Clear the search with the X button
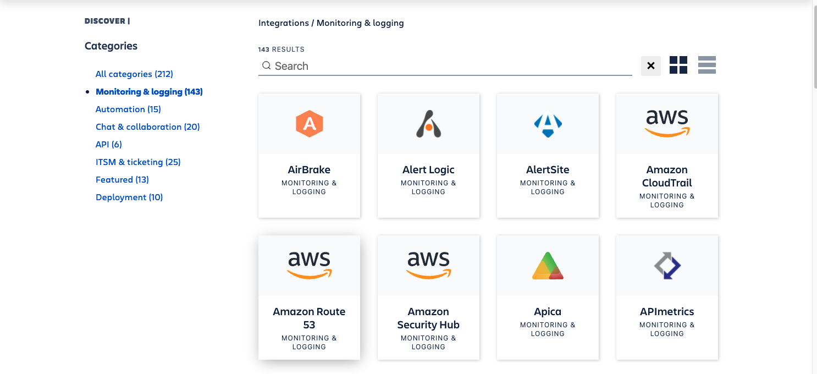The image size is (817, 374). click(651, 65)
